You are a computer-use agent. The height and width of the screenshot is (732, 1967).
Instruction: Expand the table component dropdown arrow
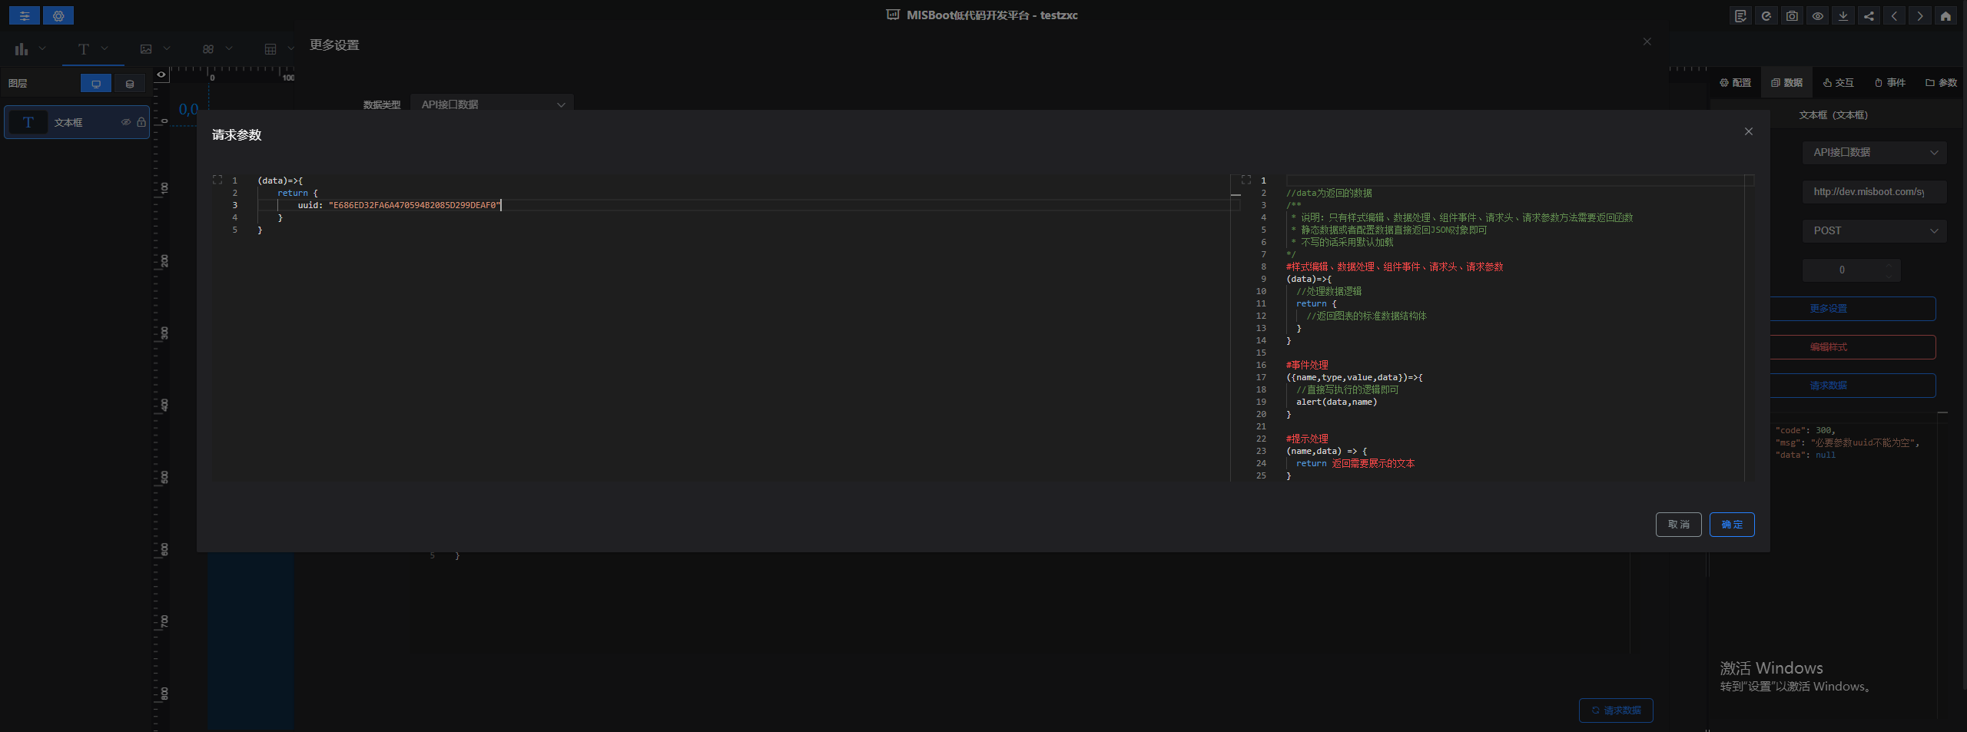pos(290,48)
